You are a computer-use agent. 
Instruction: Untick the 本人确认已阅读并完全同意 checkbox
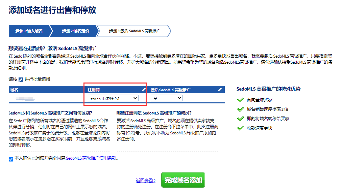point(11,159)
